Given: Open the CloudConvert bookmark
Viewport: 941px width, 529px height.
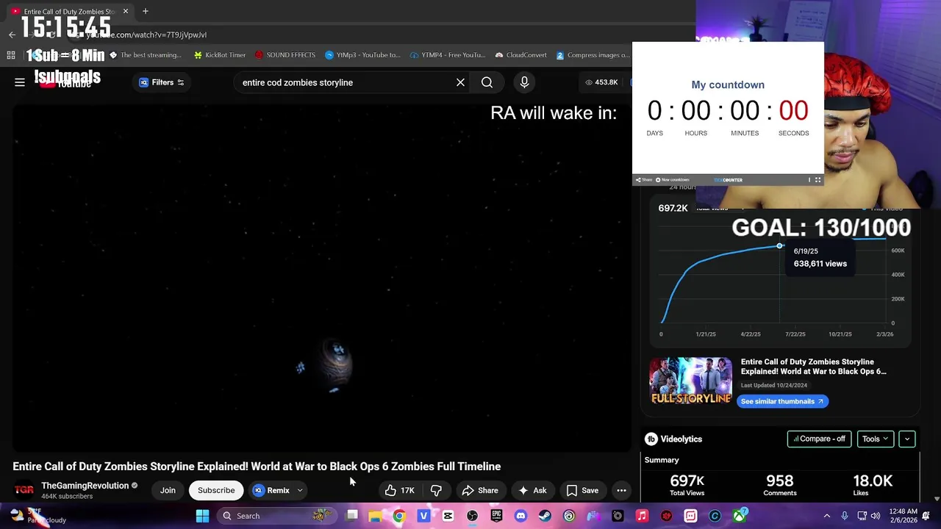Looking at the screenshot, I should coord(521,55).
